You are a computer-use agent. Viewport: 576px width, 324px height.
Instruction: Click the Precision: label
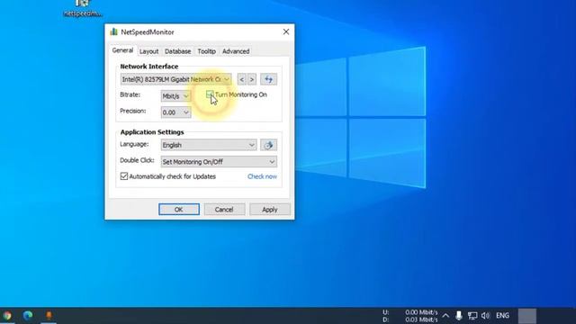133,111
